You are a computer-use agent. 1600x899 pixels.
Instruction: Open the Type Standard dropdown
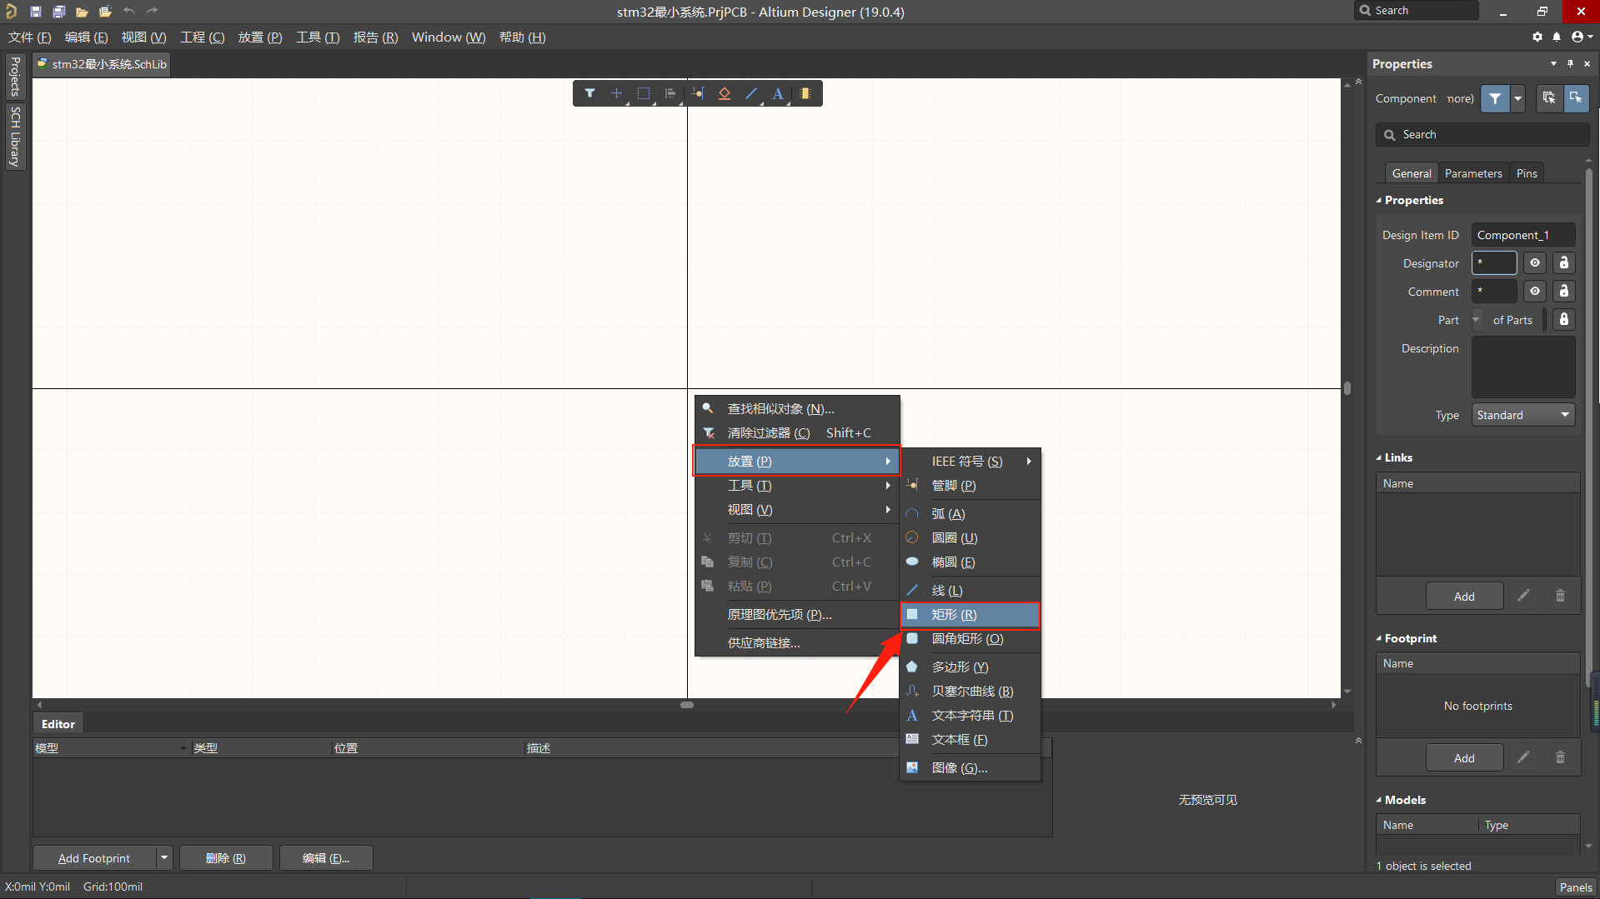pyautogui.click(x=1522, y=415)
